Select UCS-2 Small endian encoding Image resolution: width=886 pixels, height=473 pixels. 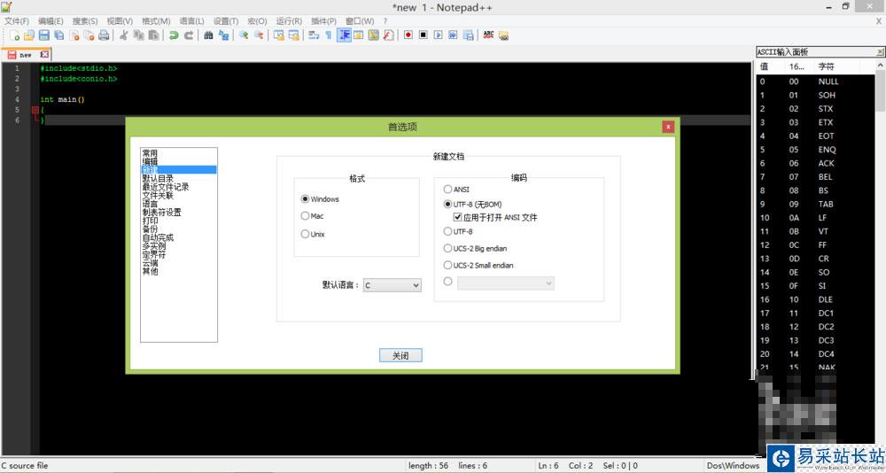[447, 265]
